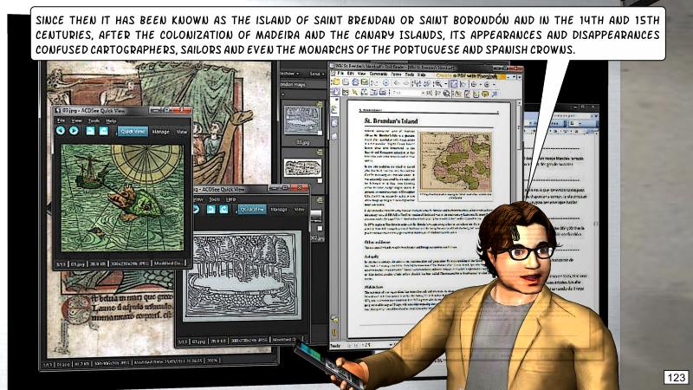Open Help menu in forest engraving ACDSee window
This screenshot has height=390, width=693.
click(x=230, y=199)
